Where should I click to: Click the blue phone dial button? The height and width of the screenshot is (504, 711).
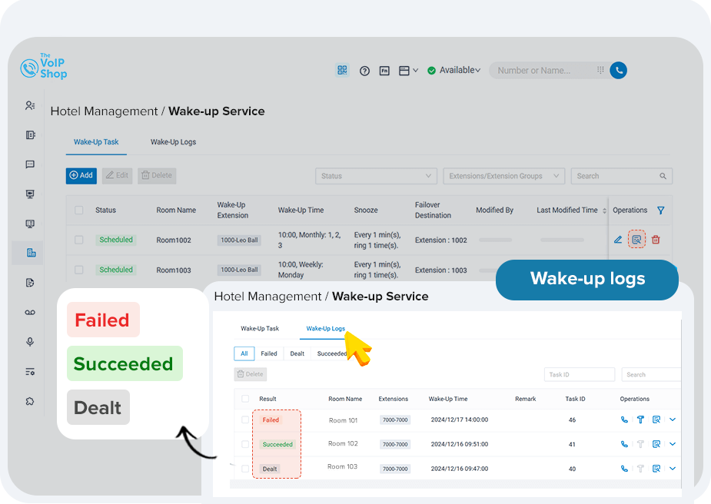619,70
